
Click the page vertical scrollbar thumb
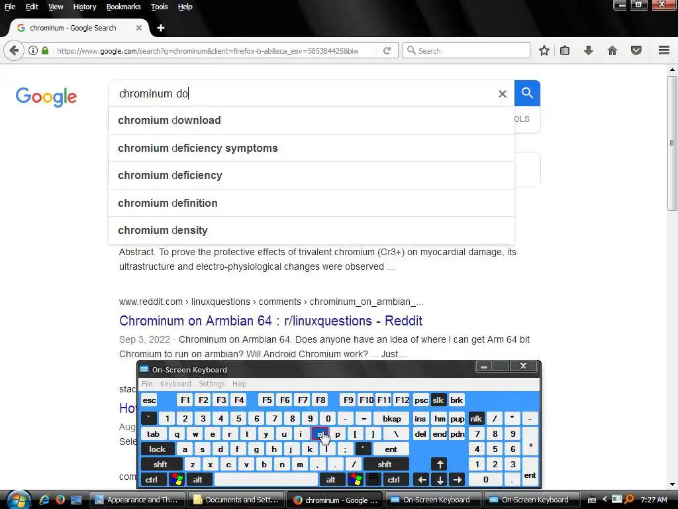click(672, 143)
